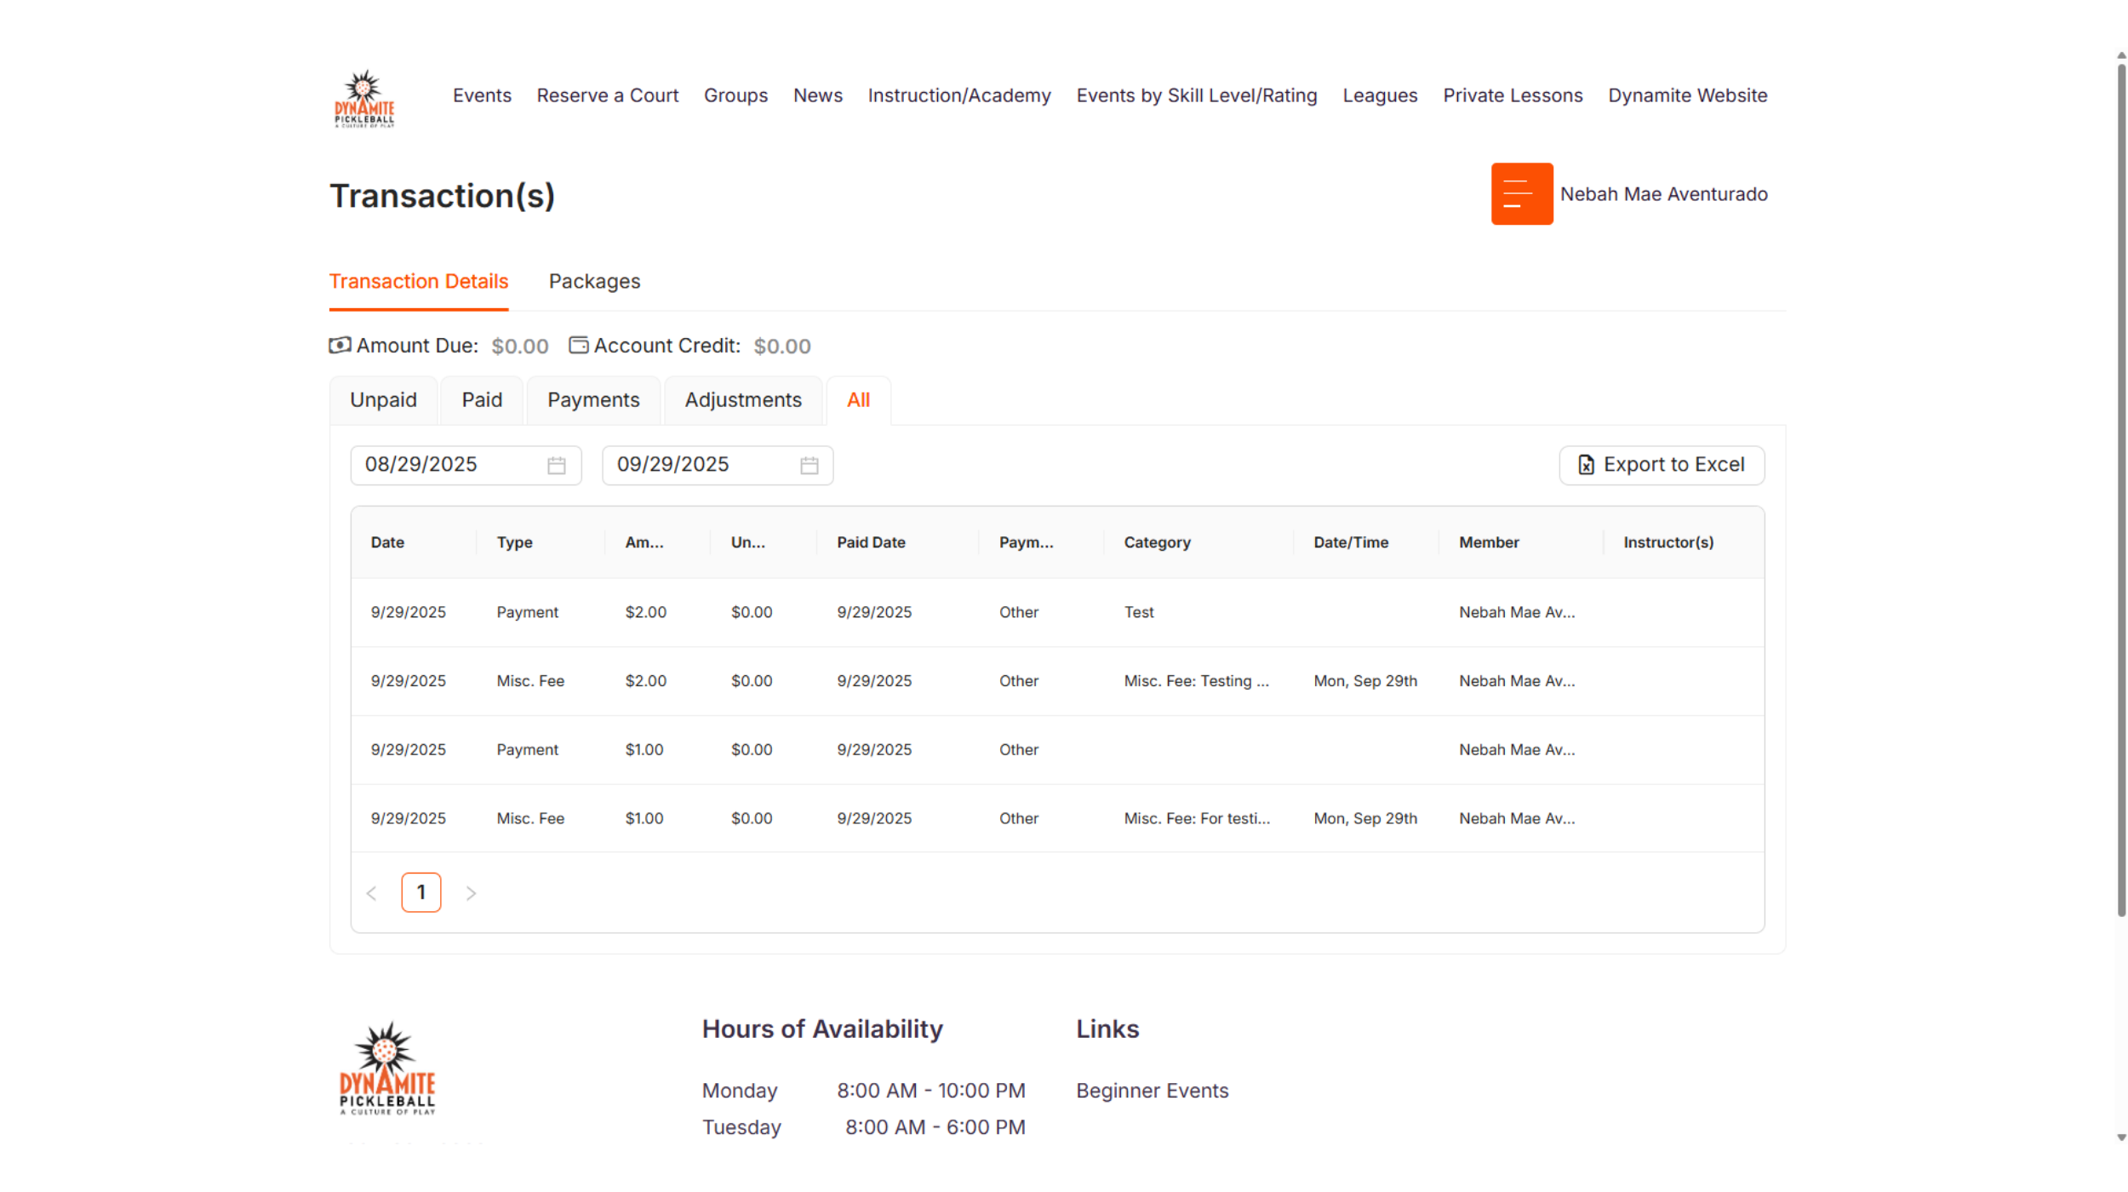Click Export to Excel button

(1661, 465)
